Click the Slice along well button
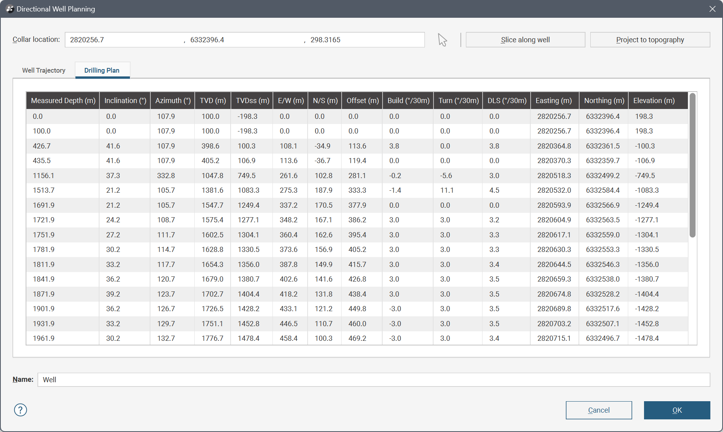Screen dimensions: 723x432 pyautogui.click(x=525, y=40)
